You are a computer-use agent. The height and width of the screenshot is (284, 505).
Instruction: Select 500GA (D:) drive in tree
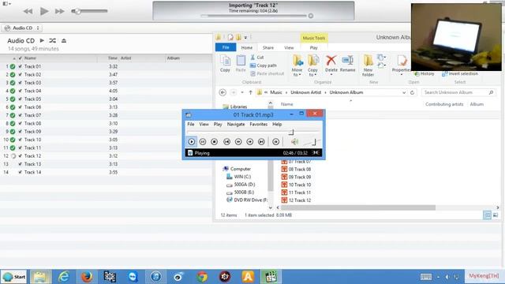[x=241, y=185]
